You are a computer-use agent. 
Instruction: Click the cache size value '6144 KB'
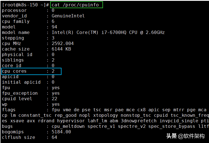click(61, 49)
